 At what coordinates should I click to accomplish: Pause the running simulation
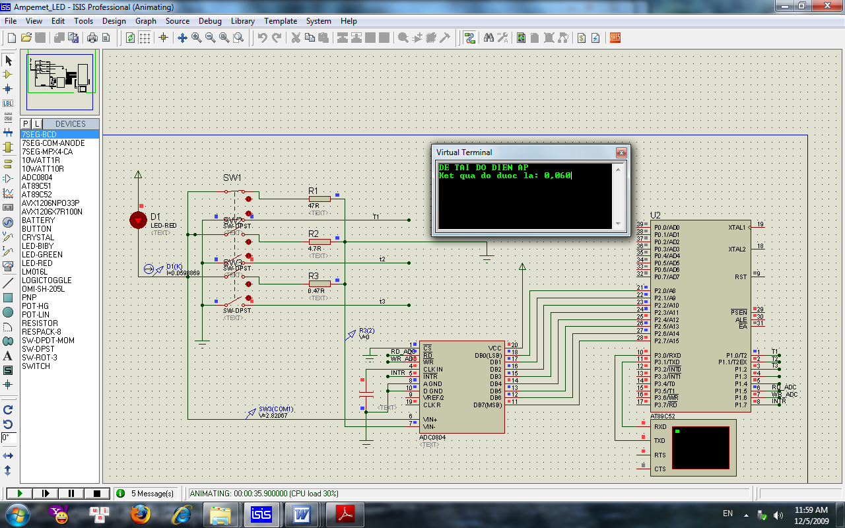[71, 493]
